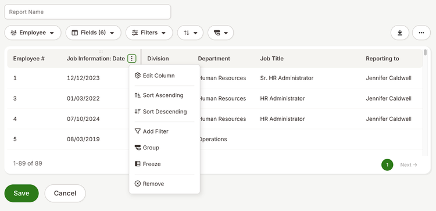Open the sort arrows dropdown
The height and width of the screenshot is (211, 436).
pos(190,33)
